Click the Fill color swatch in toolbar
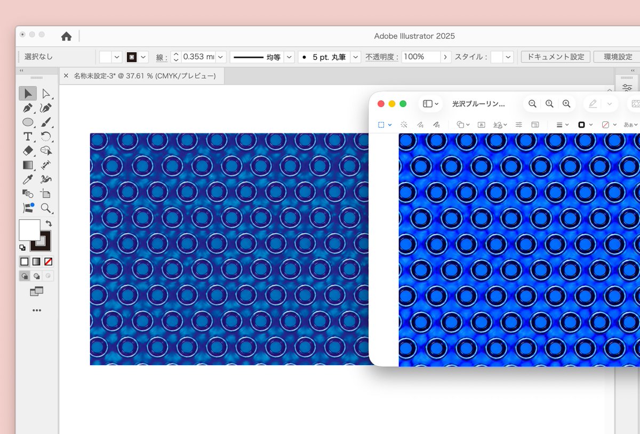Image resolution: width=640 pixels, height=434 pixels. tap(29, 230)
